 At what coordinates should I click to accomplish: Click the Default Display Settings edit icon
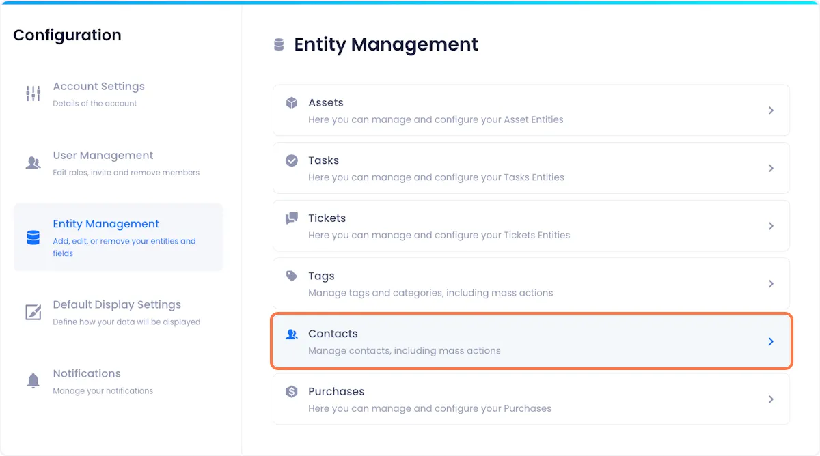[33, 312]
